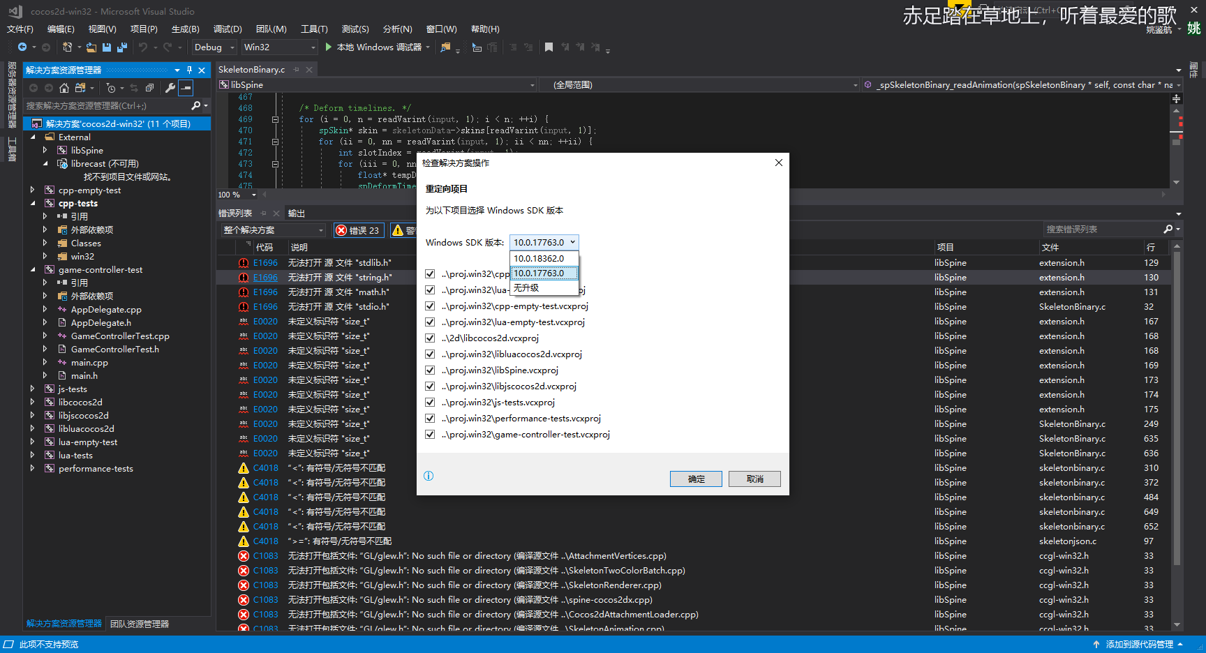Uncheck the js-tests.vcxproj checkbox
Image resolution: width=1206 pixels, height=653 pixels.
(x=430, y=403)
